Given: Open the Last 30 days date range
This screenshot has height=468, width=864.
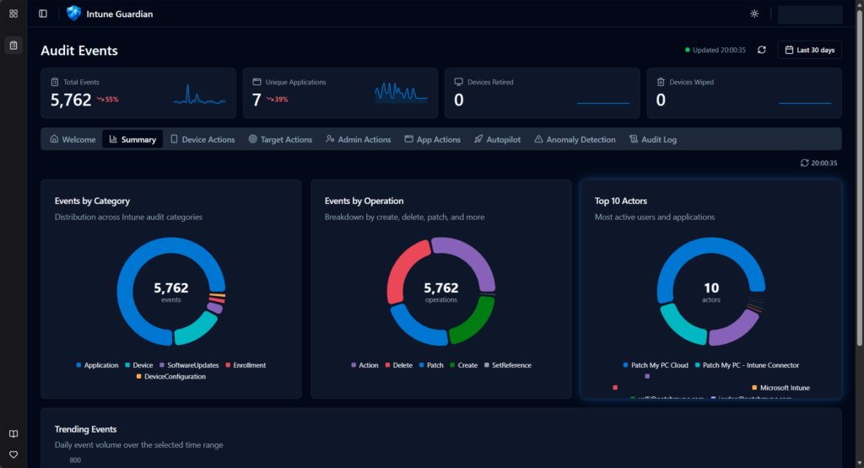Looking at the screenshot, I should (x=809, y=50).
